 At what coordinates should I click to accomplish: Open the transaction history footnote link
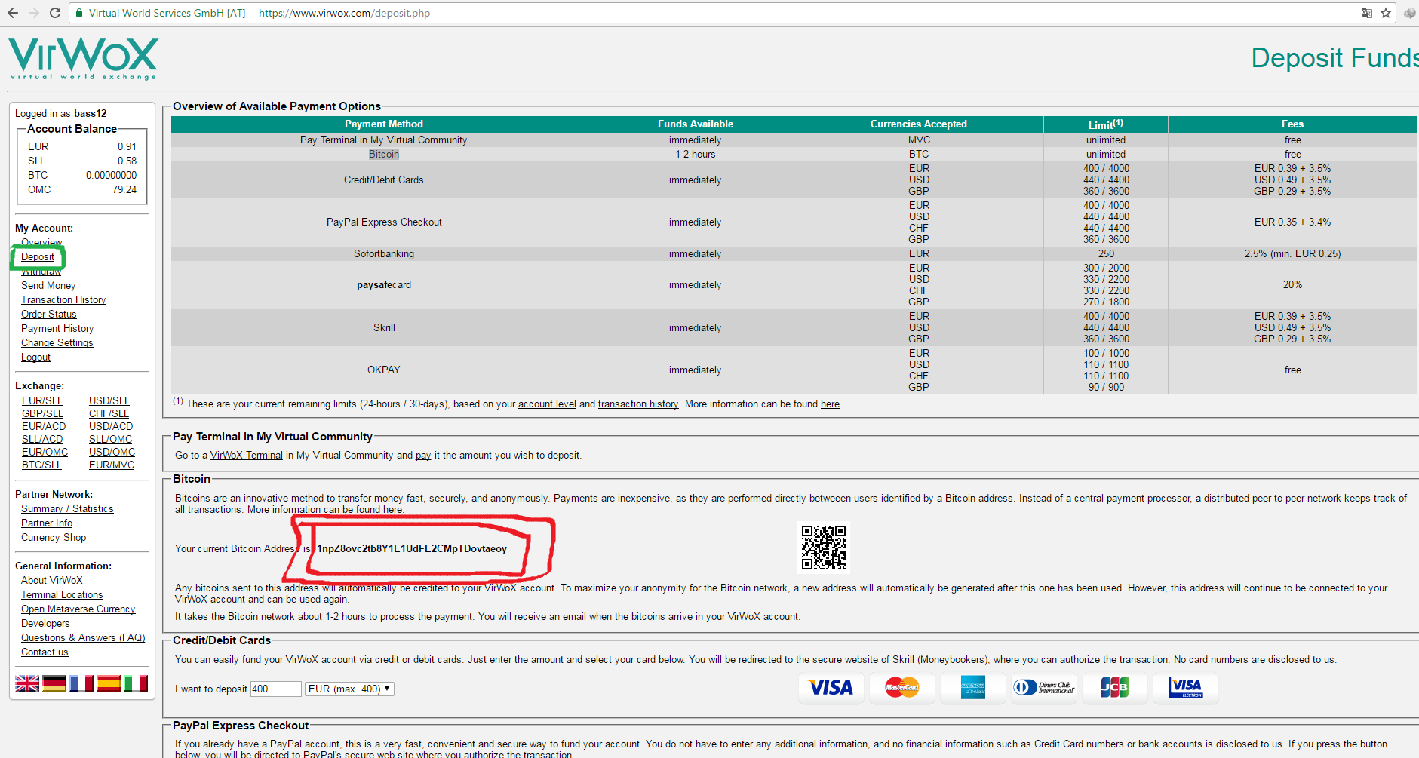[x=638, y=404]
